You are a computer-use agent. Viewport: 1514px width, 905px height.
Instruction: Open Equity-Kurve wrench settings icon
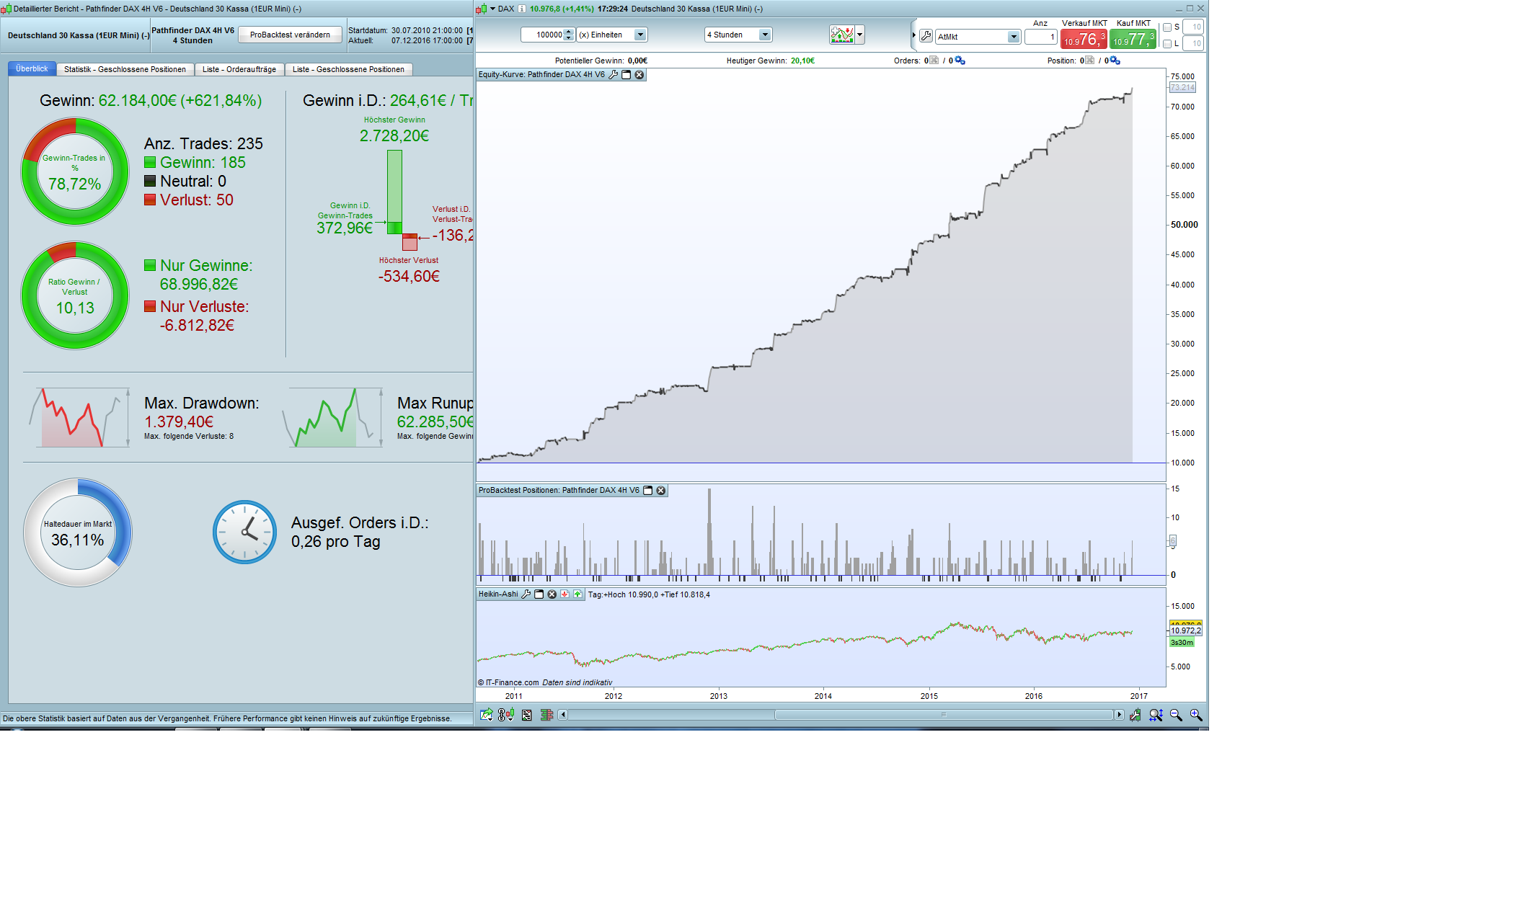[614, 75]
